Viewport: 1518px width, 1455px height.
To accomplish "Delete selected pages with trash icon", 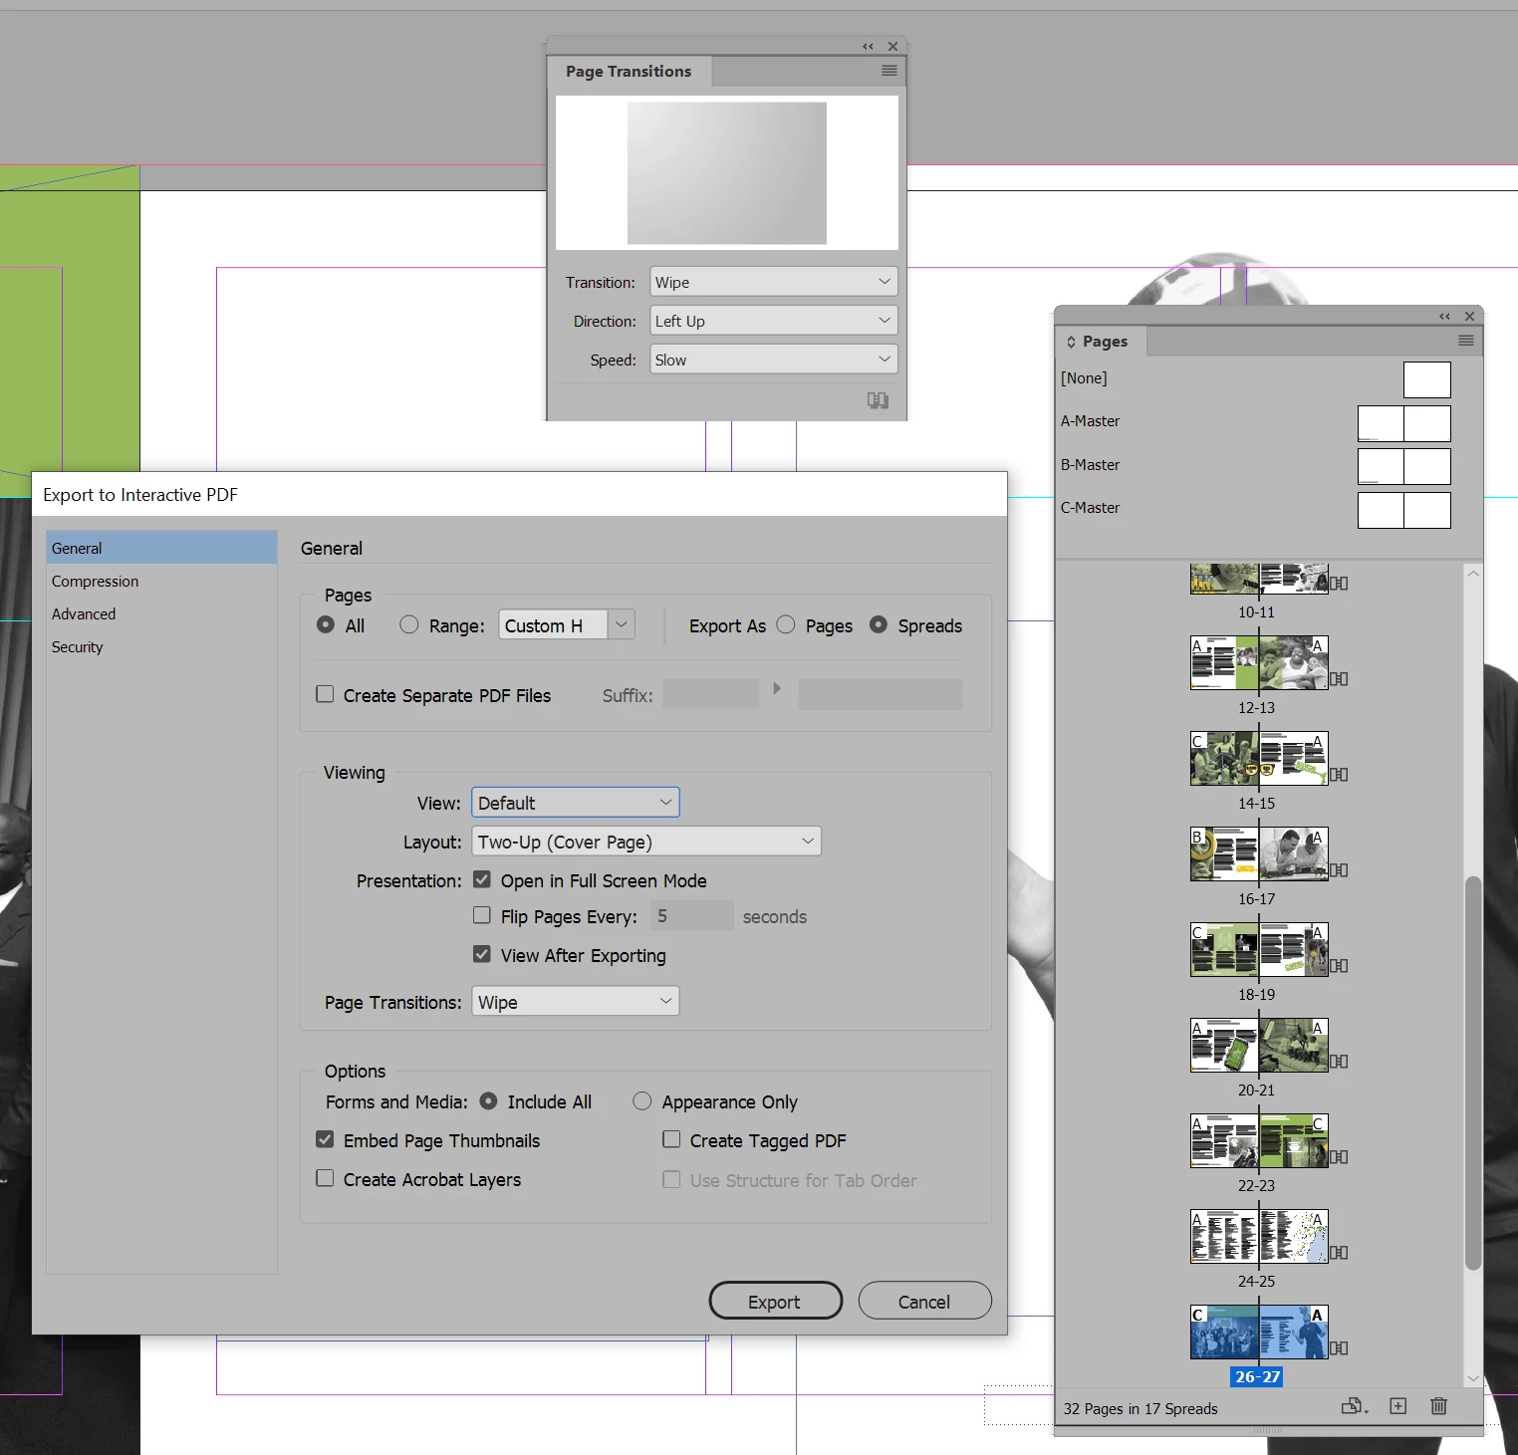I will tap(1439, 1406).
